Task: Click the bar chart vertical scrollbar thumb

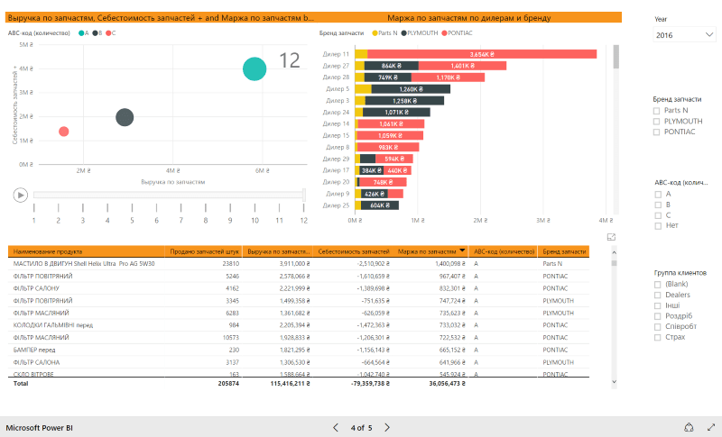Action: click(x=616, y=57)
